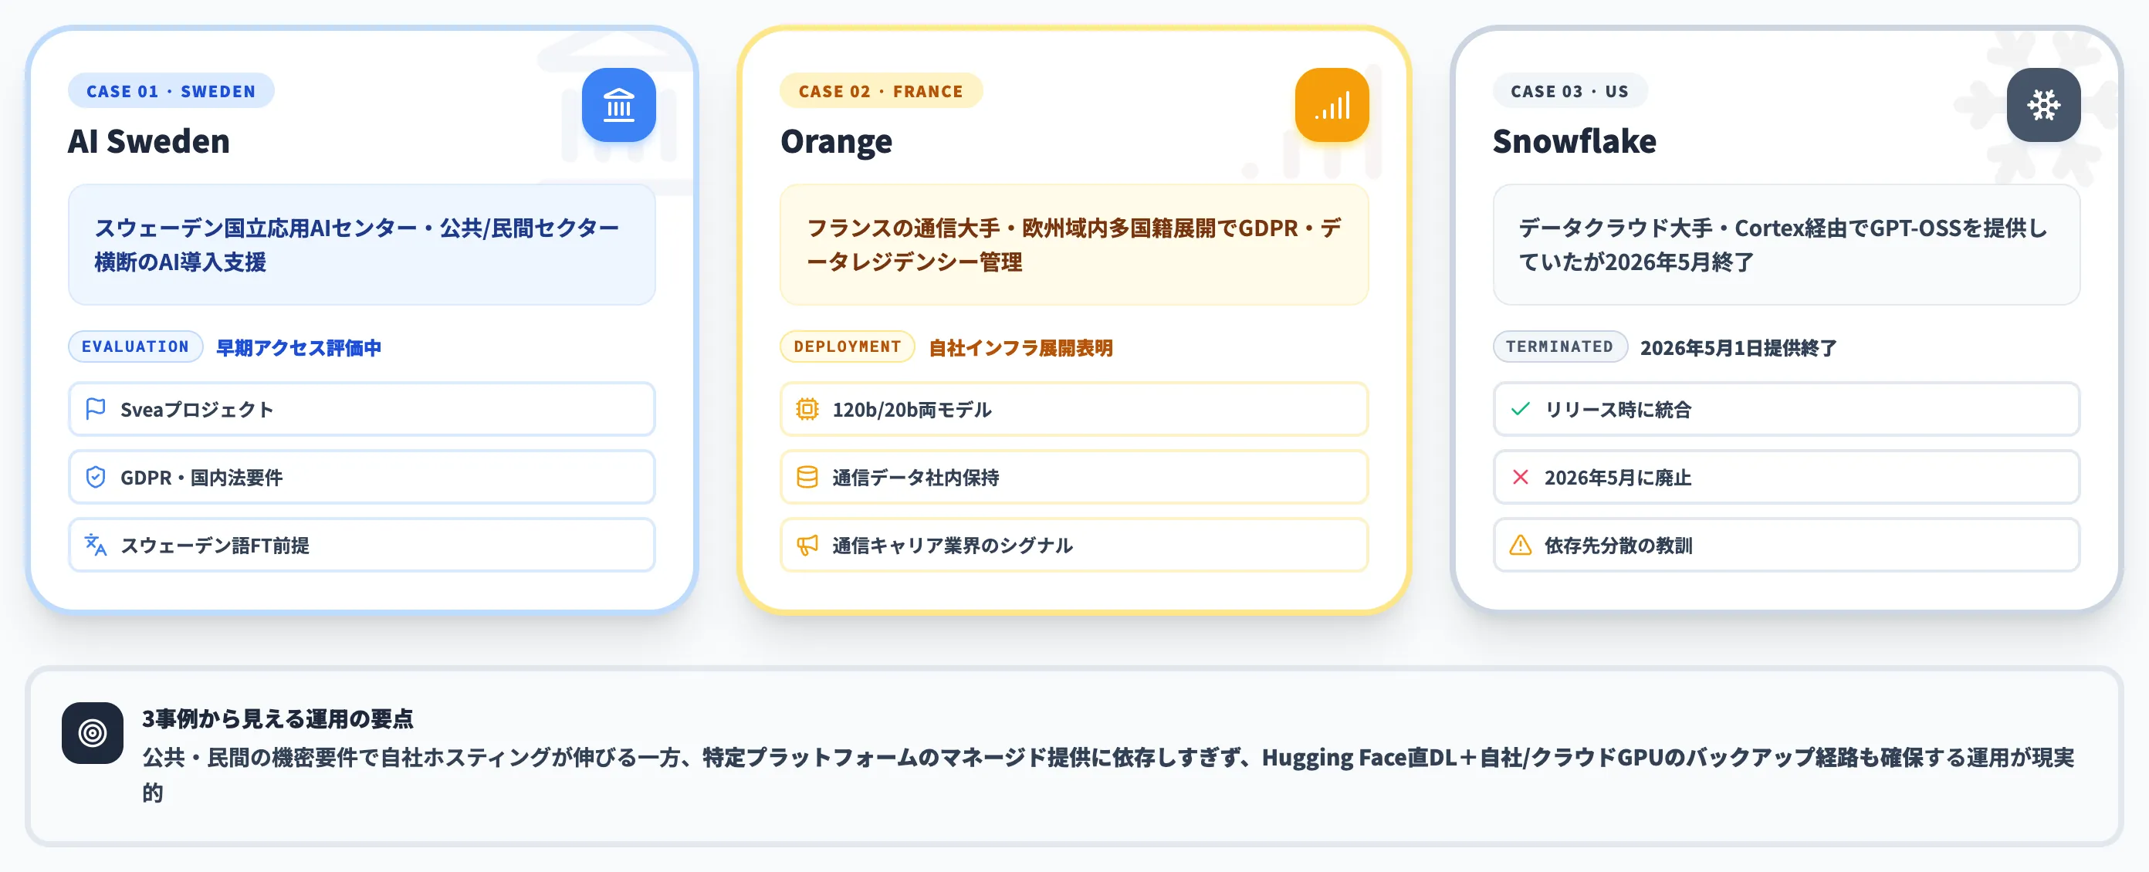The image size is (2149, 872).
Task: Click the 自社インフラ展開表明 status text
Action: click(x=1021, y=347)
